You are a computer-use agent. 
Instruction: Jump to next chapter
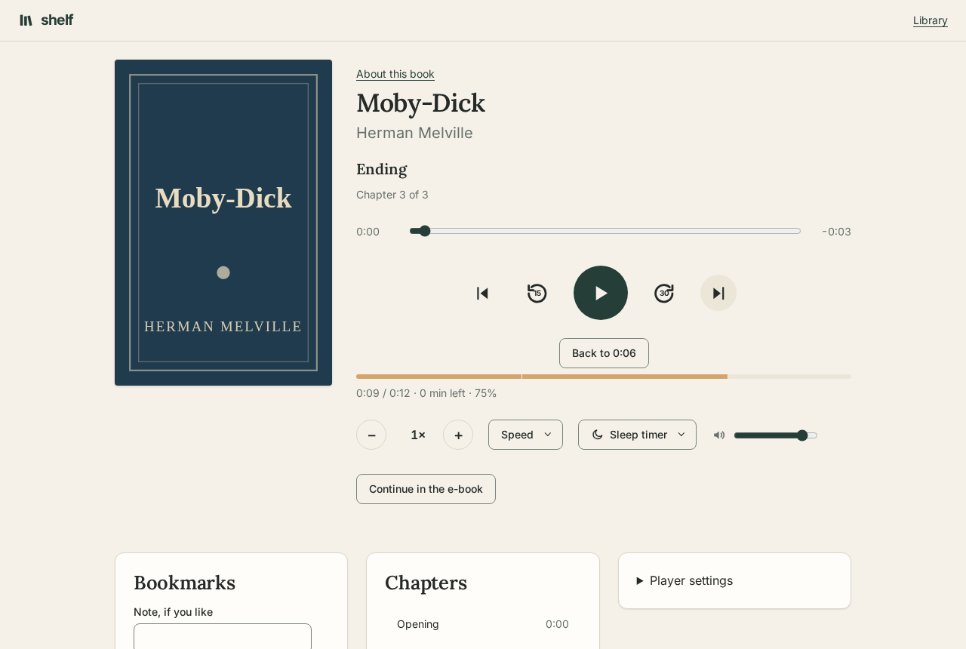pos(718,293)
